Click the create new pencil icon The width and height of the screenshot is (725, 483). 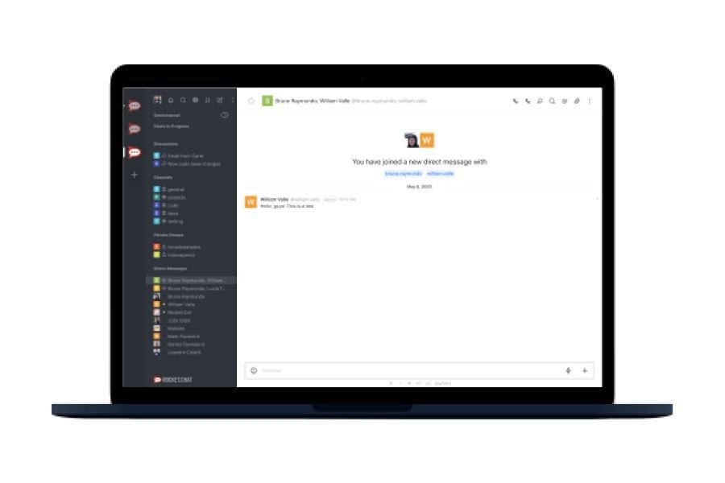coord(220,100)
